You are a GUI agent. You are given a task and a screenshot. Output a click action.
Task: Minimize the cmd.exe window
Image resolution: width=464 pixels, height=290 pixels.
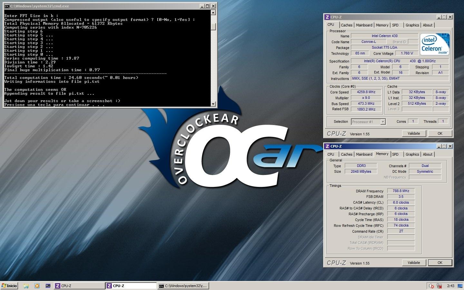[x=202, y=6]
